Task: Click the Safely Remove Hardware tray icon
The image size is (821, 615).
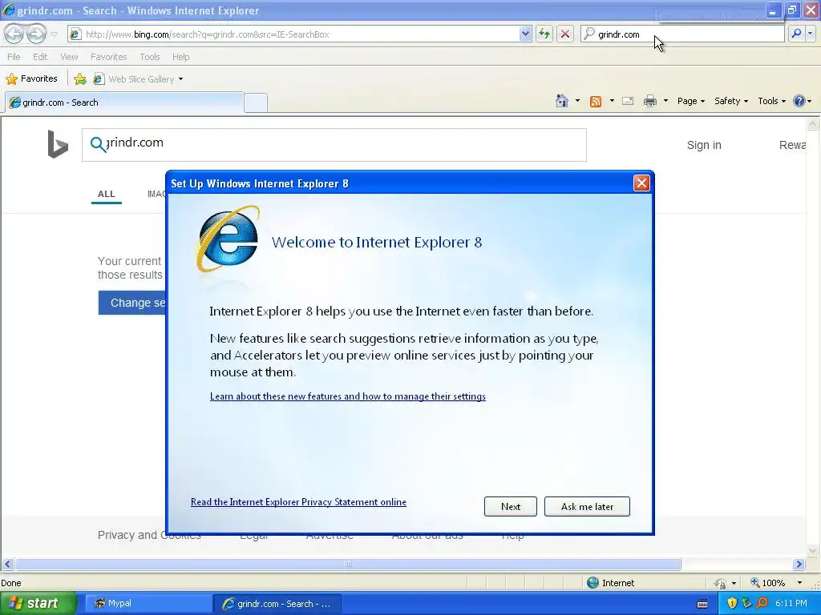Action: [747, 603]
